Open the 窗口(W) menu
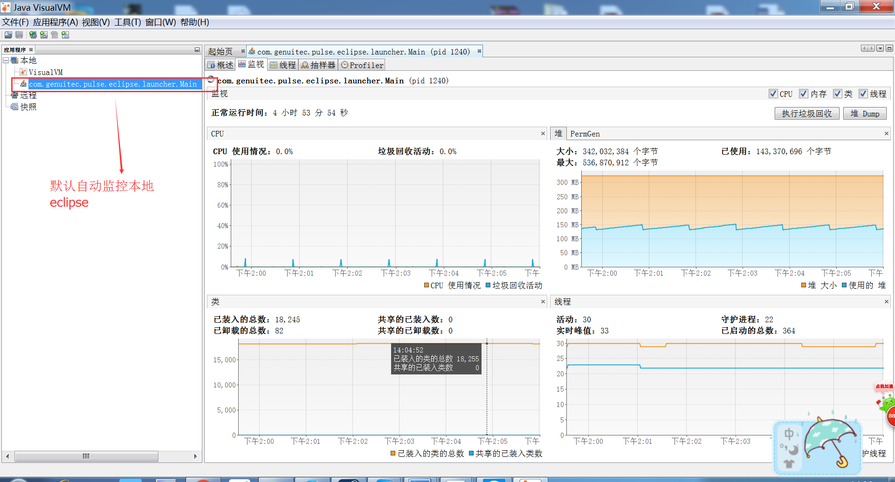This screenshot has width=895, height=482. click(x=161, y=22)
